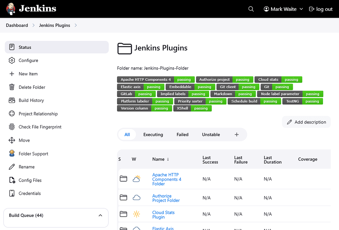The height and width of the screenshot is (230, 339).
Task: Click the Add description button
Action: 306,122
